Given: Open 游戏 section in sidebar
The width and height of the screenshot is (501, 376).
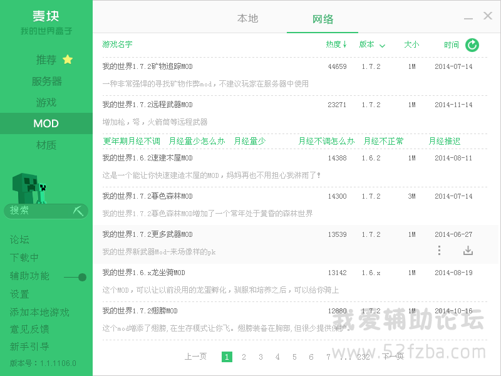Looking at the screenshot, I should pos(46,102).
